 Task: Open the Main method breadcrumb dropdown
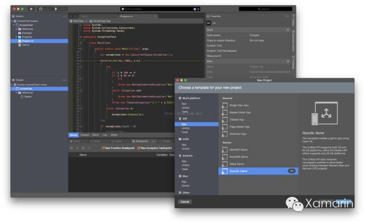(x=100, y=21)
